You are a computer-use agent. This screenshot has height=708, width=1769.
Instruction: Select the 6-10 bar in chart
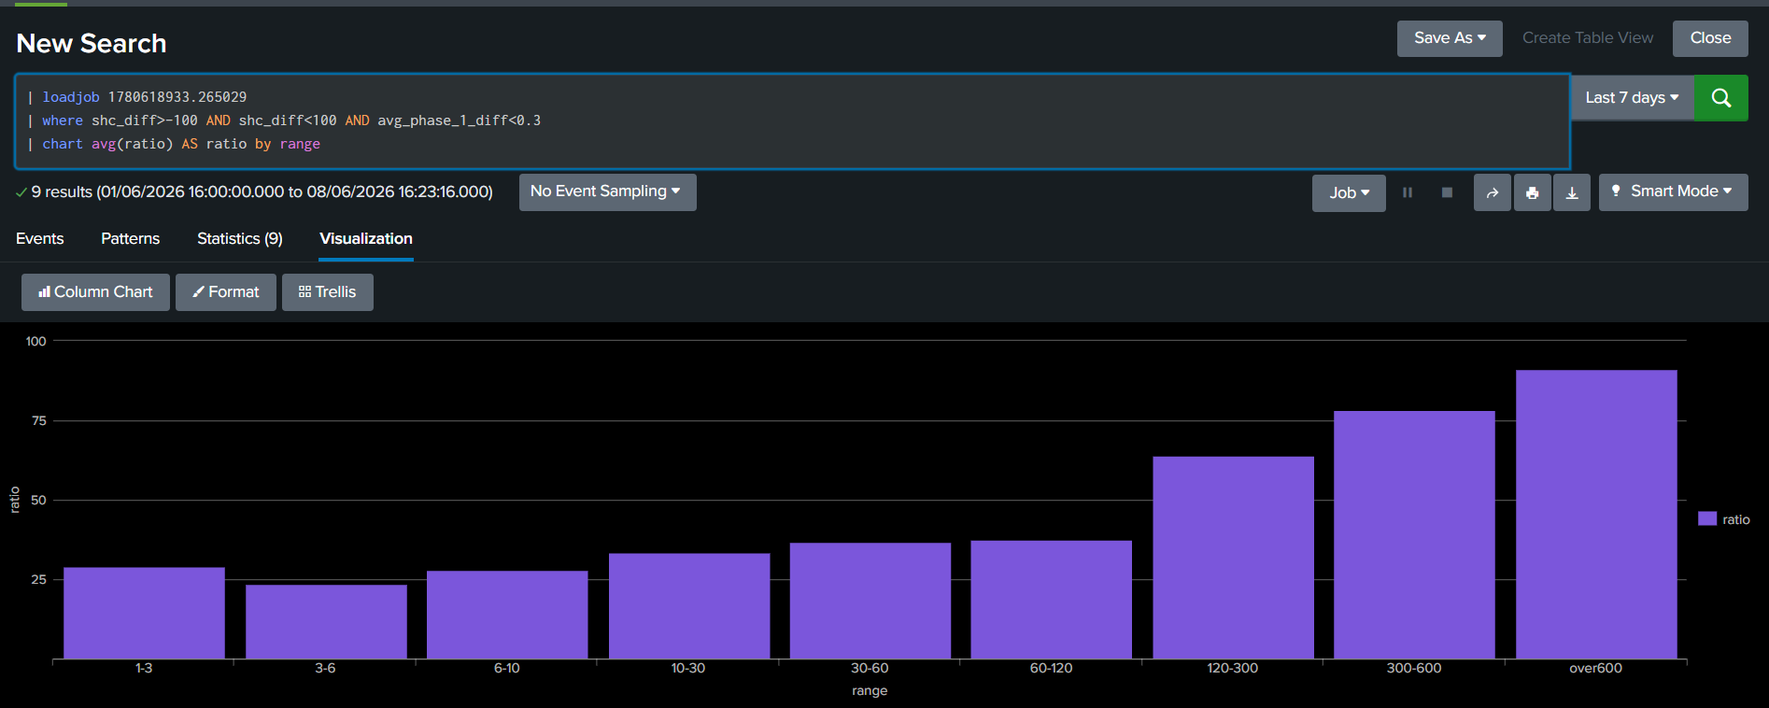[507, 615]
